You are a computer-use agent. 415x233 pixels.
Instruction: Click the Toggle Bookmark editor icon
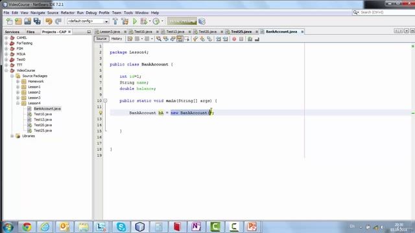pos(209,39)
